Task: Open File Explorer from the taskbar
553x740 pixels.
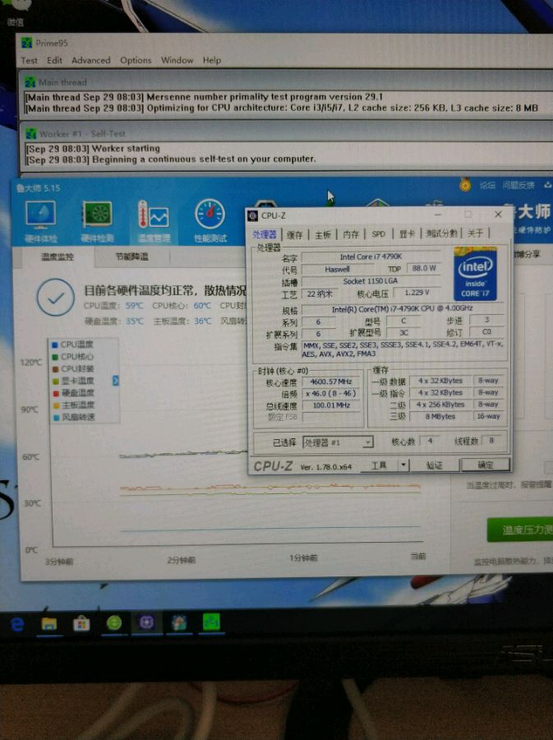Action: (x=49, y=624)
